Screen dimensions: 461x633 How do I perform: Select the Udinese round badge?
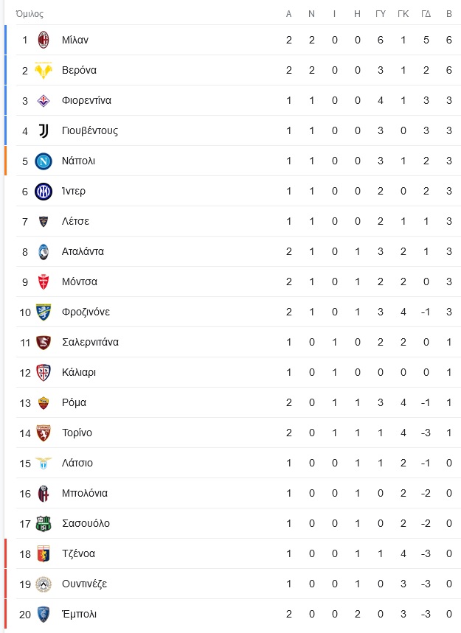pyautogui.click(x=44, y=584)
